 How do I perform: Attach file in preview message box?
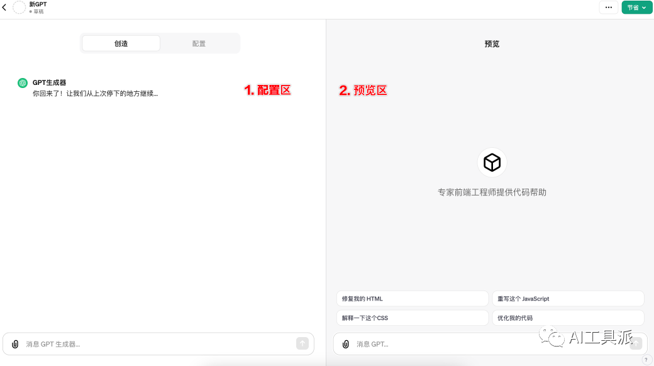(345, 344)
